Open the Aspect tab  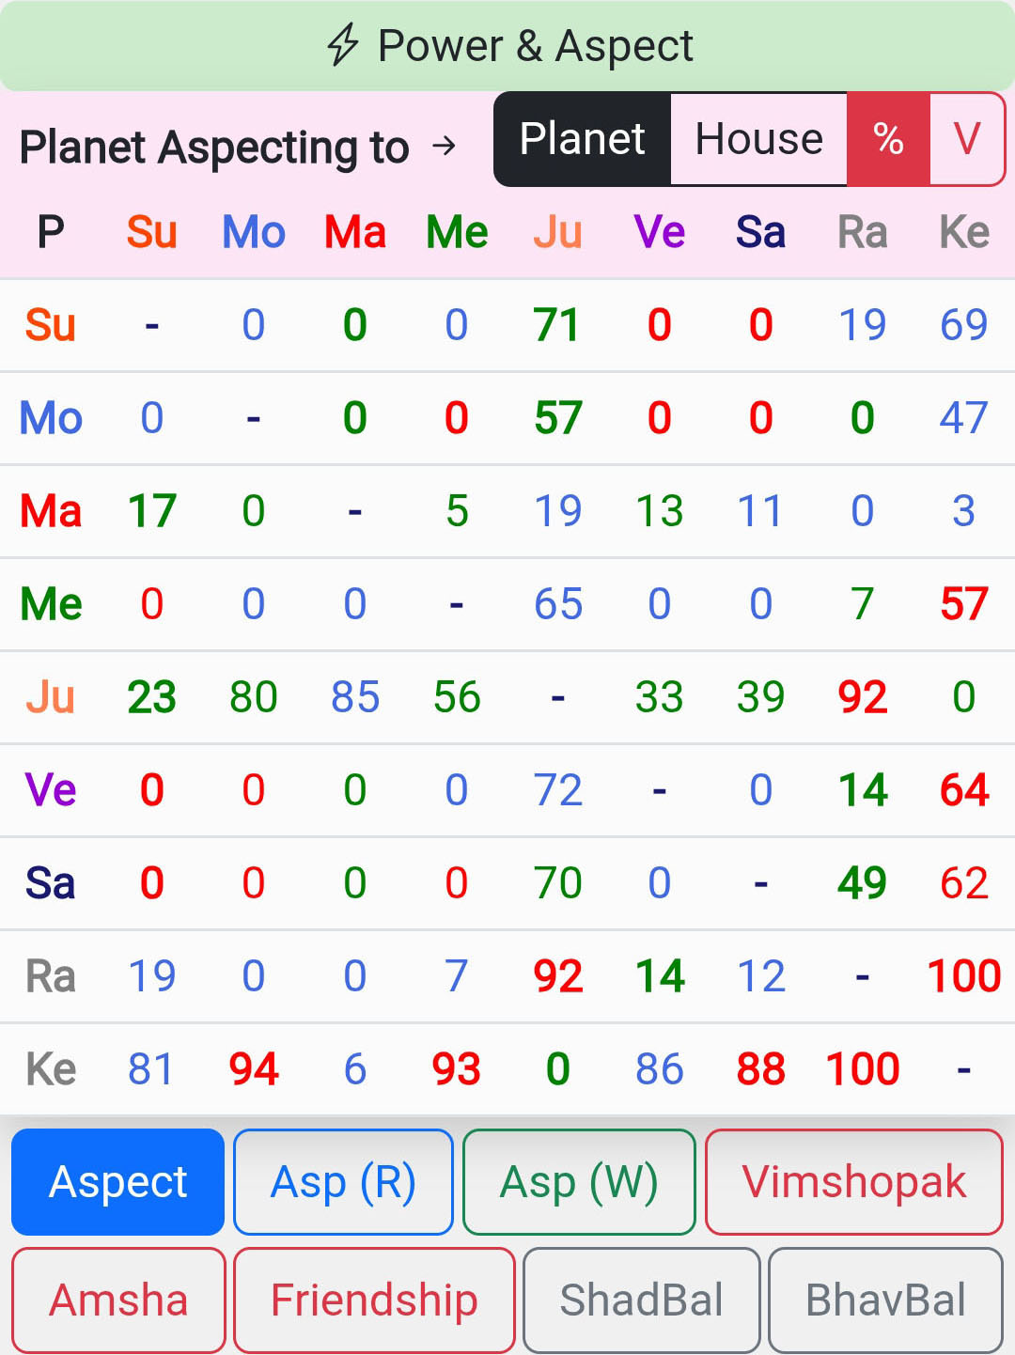tap(118, 1181)
